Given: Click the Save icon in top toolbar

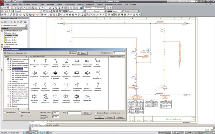Looking at the screenshot, I should click(8, 8).
